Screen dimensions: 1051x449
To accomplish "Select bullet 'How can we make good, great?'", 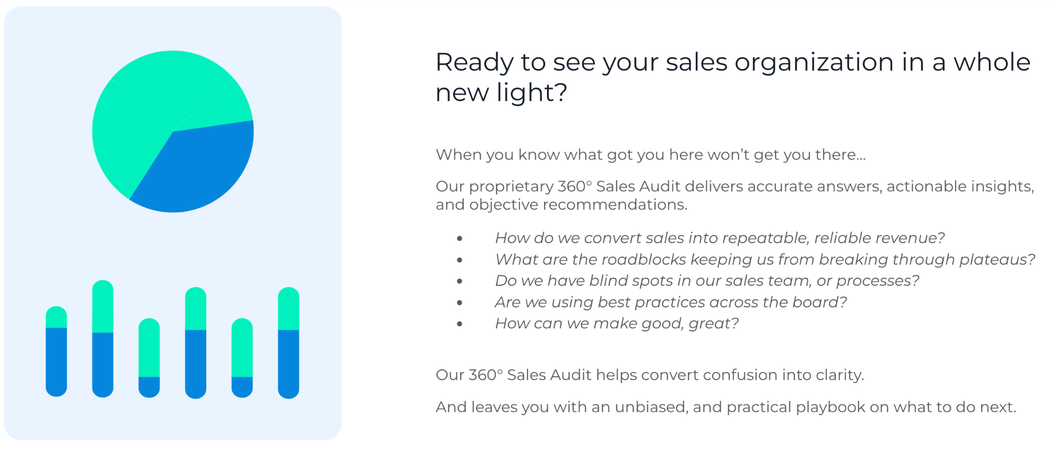I will coord(617,323).
